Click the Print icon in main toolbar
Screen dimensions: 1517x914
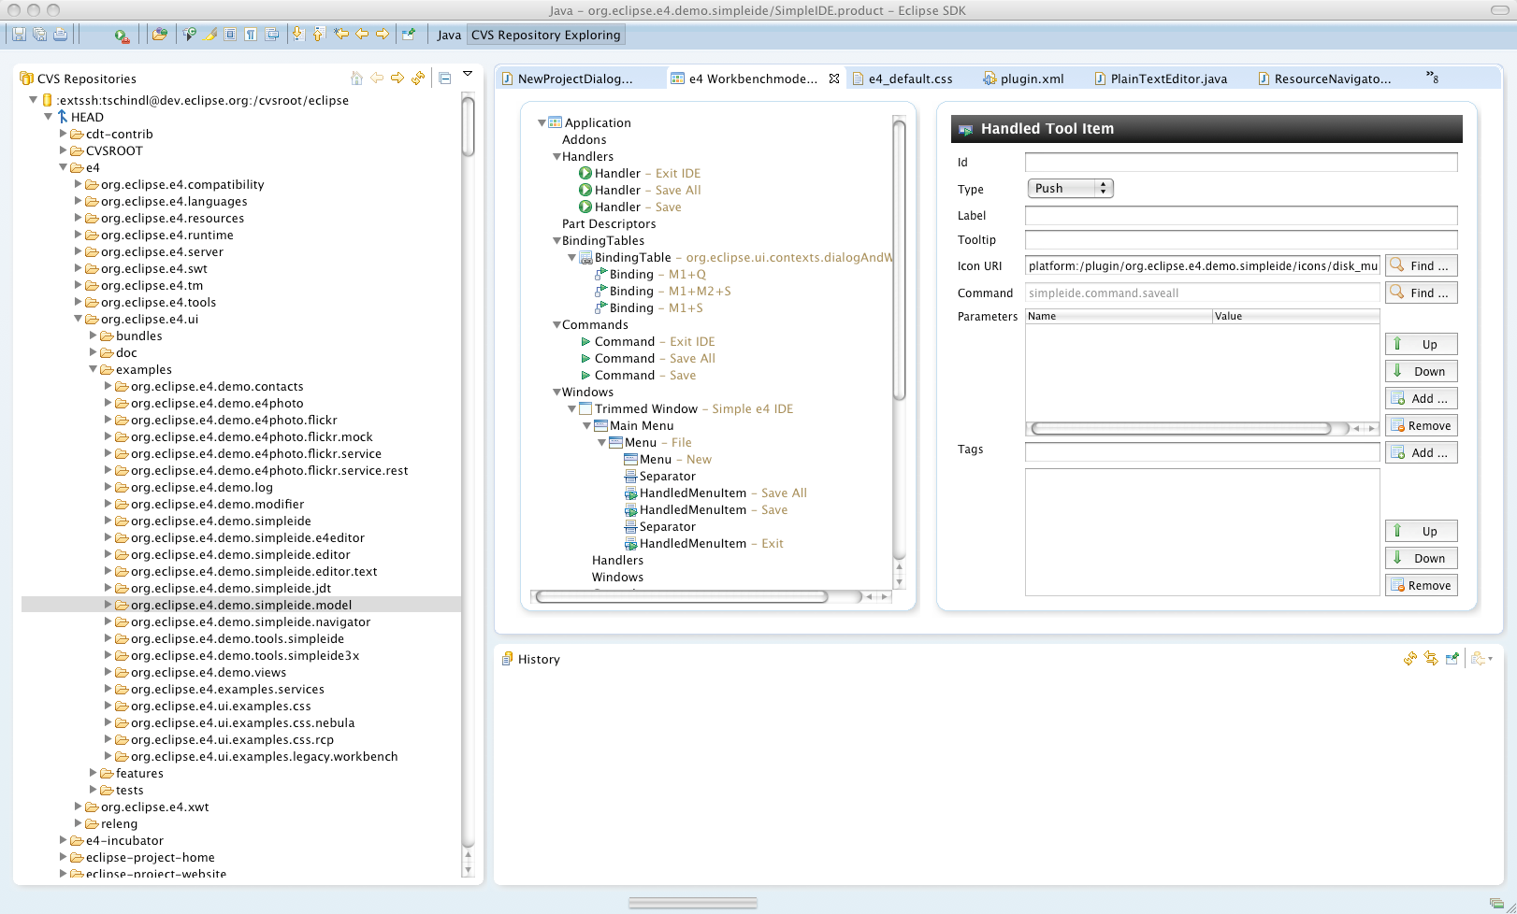pos(60,35)
